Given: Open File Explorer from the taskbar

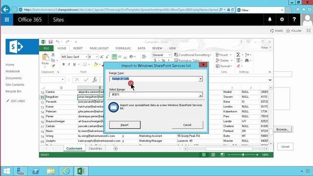Looking at the screenshot, I should point(51,171).
